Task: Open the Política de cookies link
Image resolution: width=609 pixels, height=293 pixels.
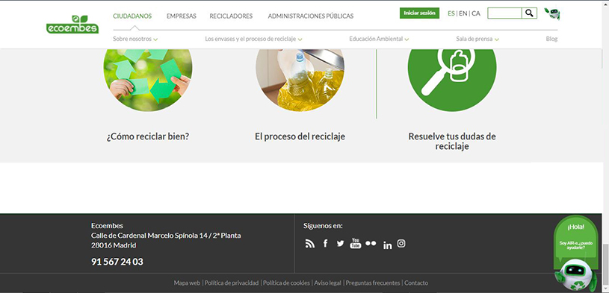Action: [x=287, y=283]
